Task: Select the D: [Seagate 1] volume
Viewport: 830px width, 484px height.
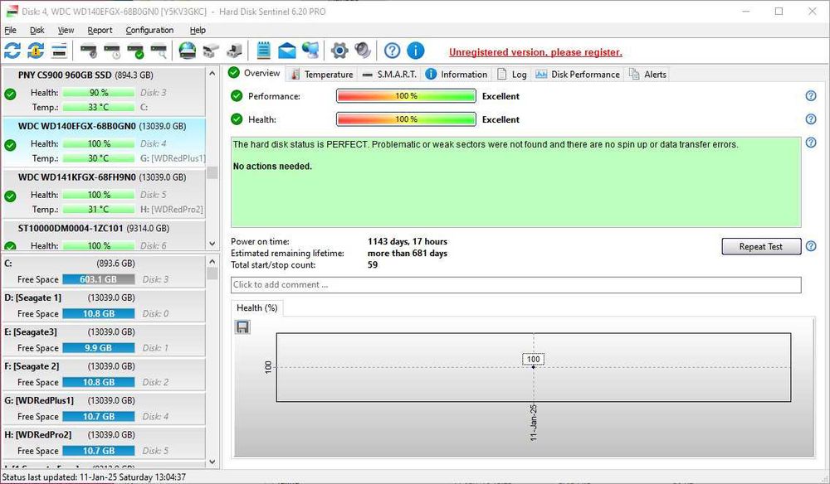Action: 104,306
